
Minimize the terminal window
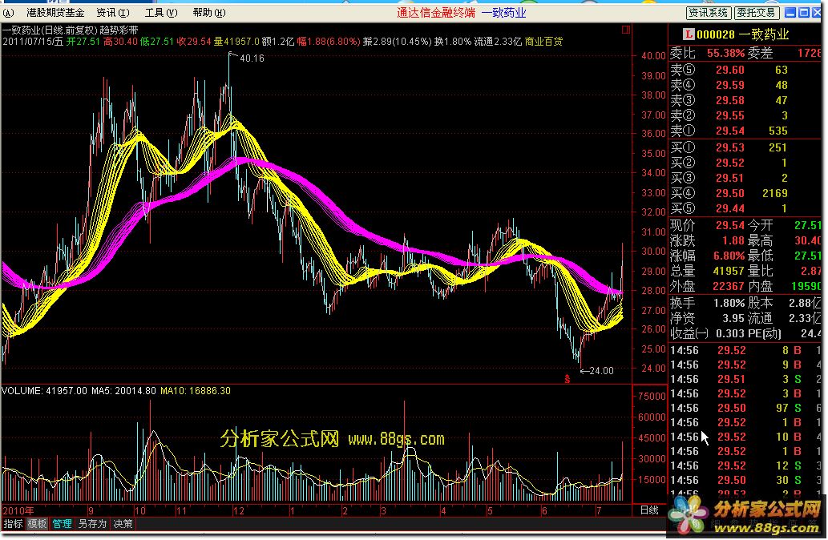pyautogui.click(x=790, y=13)
